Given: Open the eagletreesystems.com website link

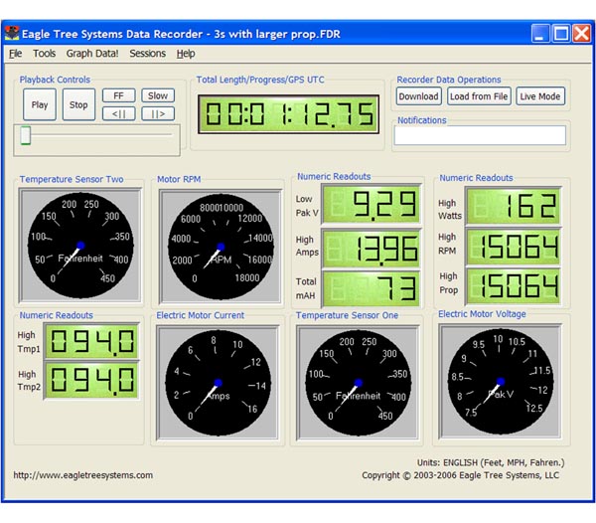Looking at the screenshot, I should (x=83, y=475).
